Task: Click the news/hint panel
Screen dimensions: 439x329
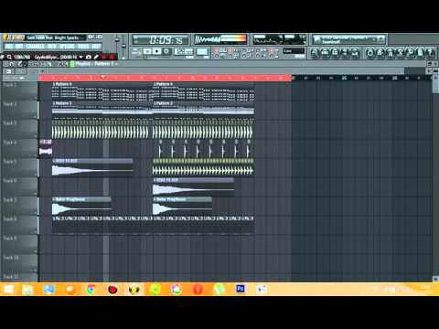Action: [349, 39]
